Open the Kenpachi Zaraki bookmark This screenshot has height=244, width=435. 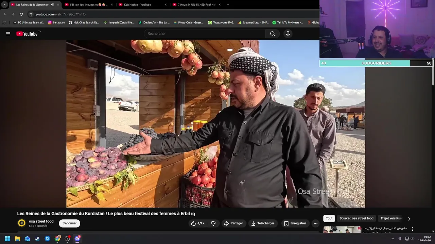pos(119,23)
